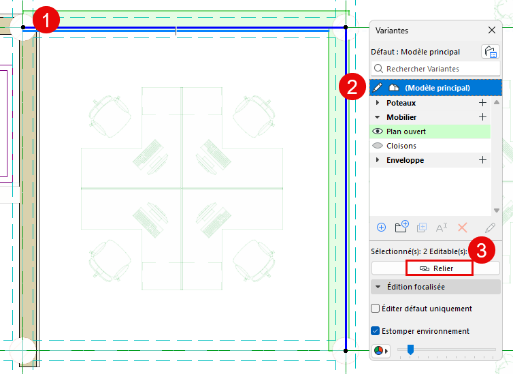Select the (Modèle principal) row
This screenshot has width=513, height=374.
435,88
